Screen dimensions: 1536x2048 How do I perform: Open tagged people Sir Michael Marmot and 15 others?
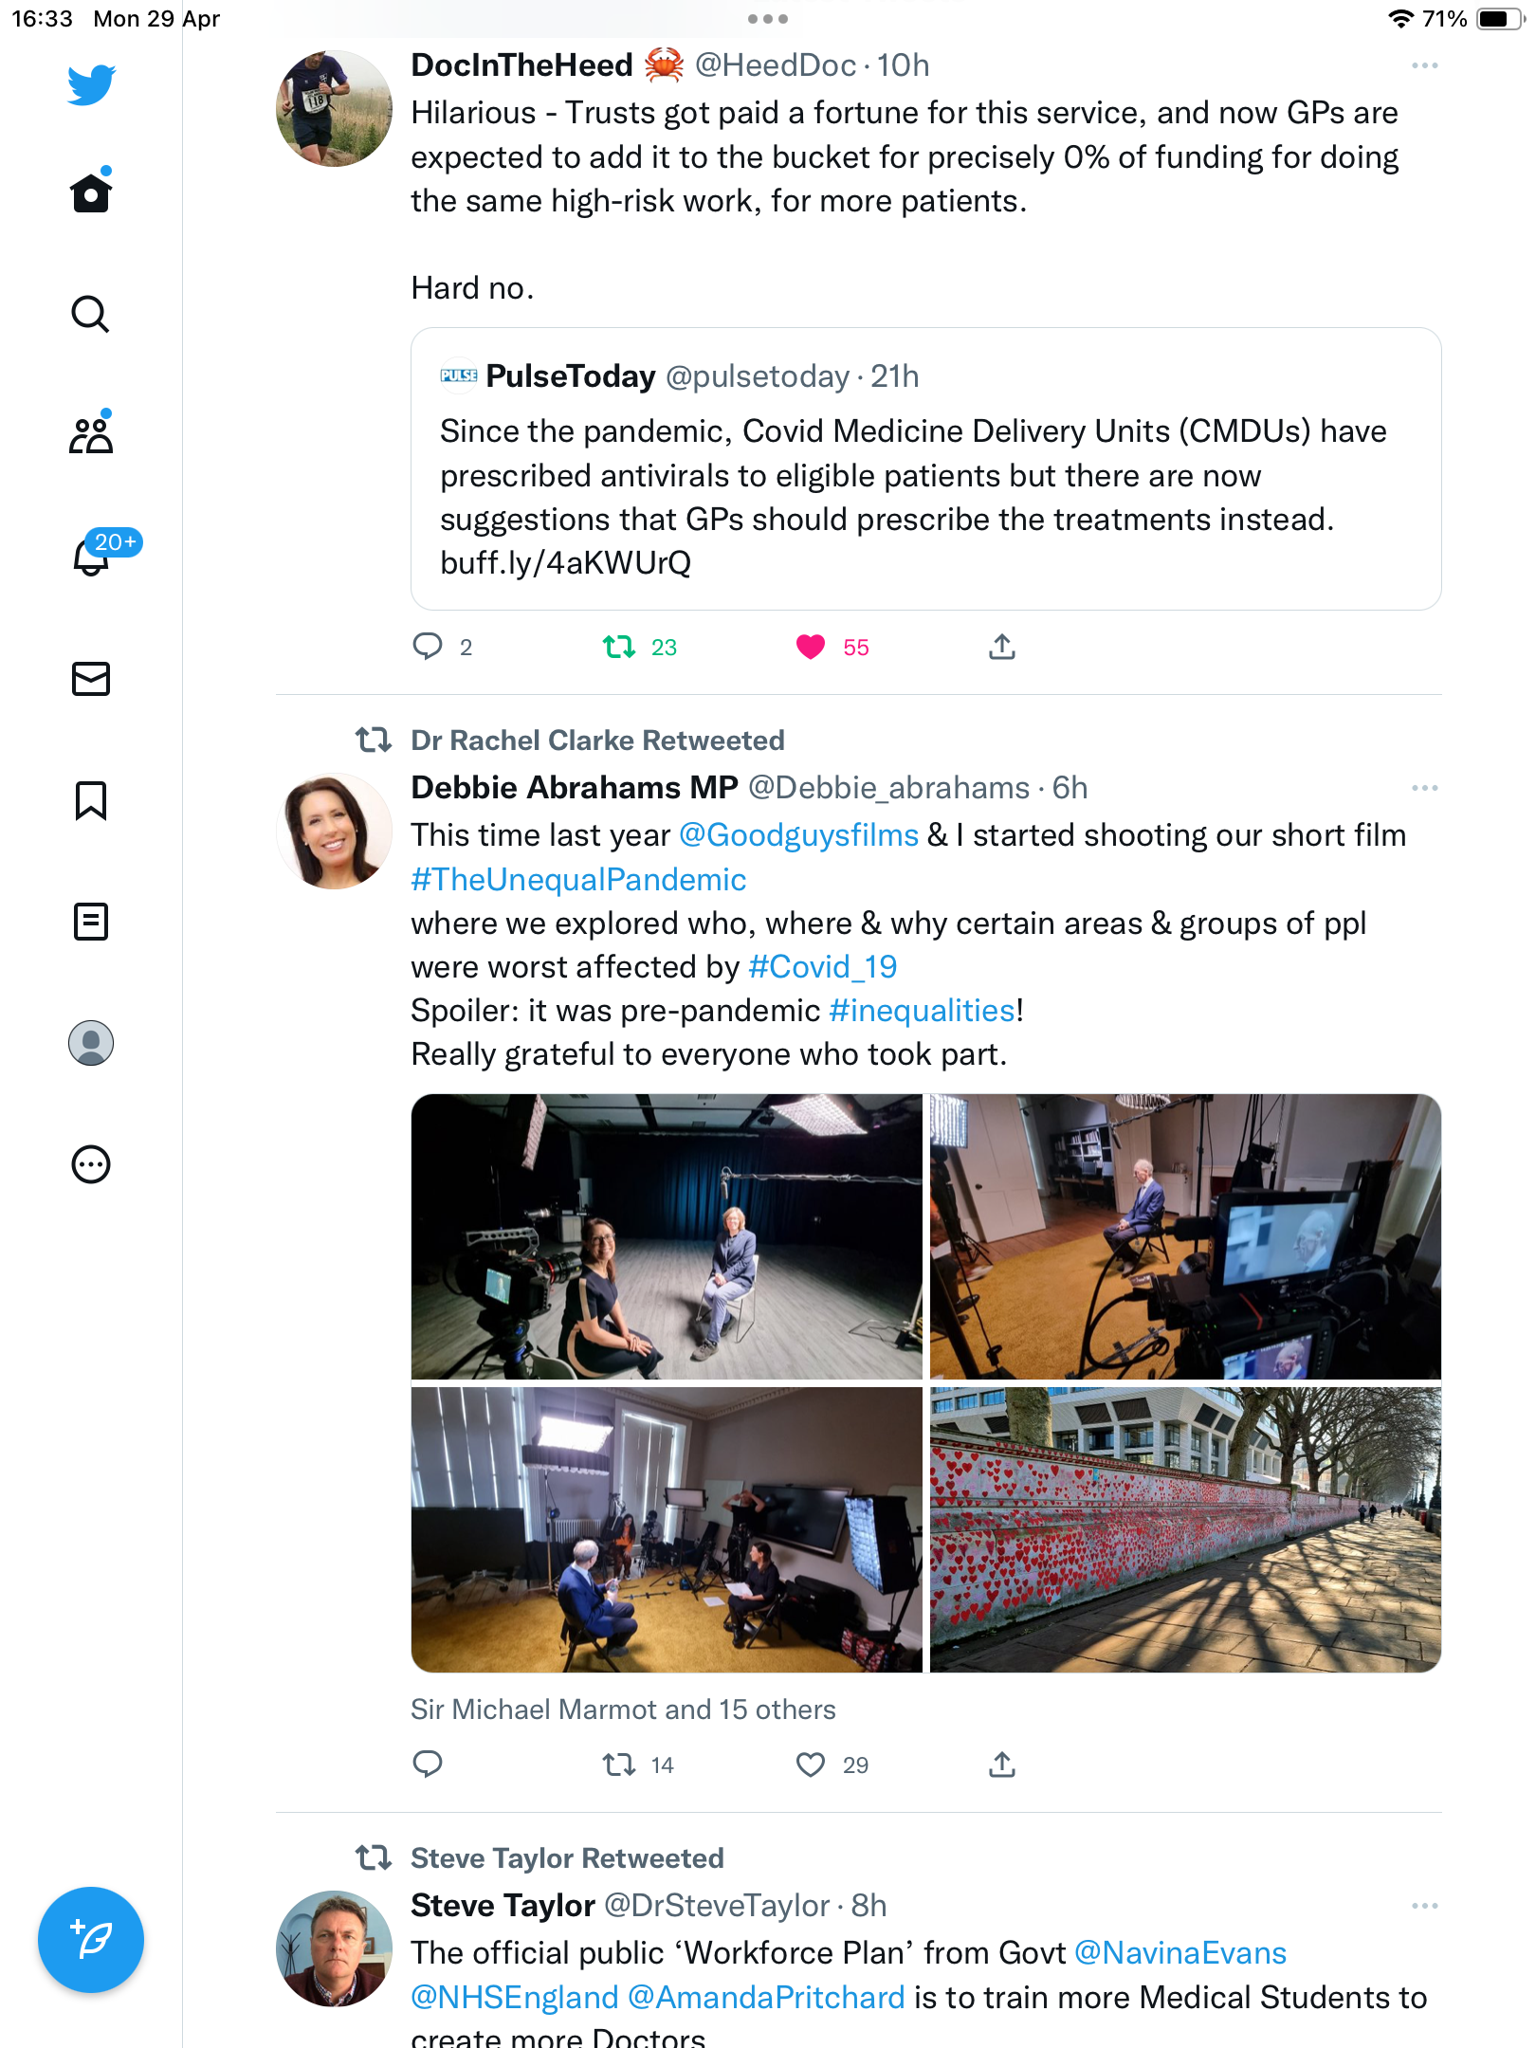pos(623,1710)
